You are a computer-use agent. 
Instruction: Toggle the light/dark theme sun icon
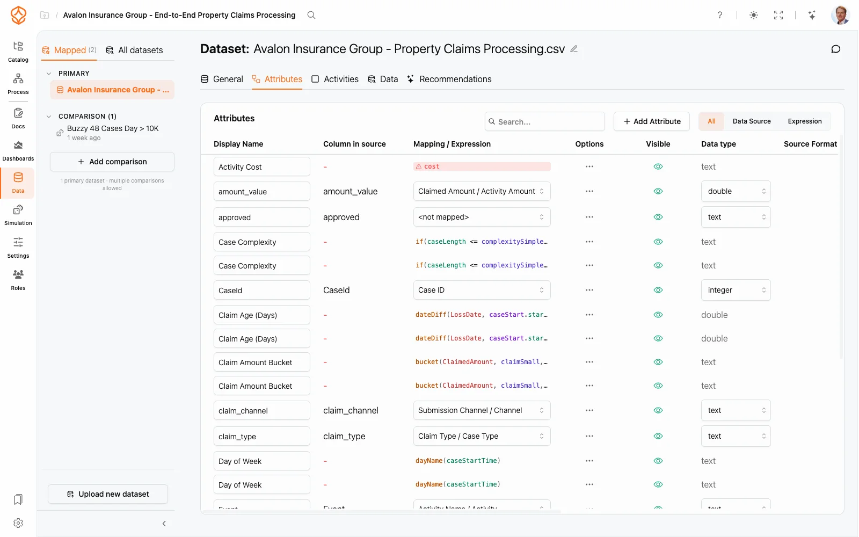pos(754,15)
